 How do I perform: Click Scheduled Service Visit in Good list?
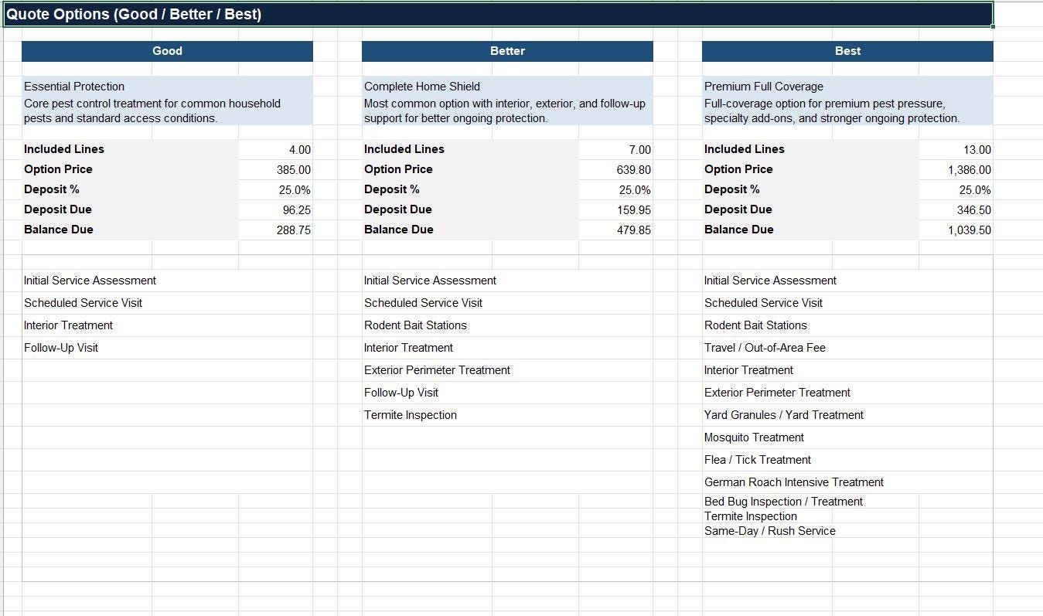(x=167, y=303)
